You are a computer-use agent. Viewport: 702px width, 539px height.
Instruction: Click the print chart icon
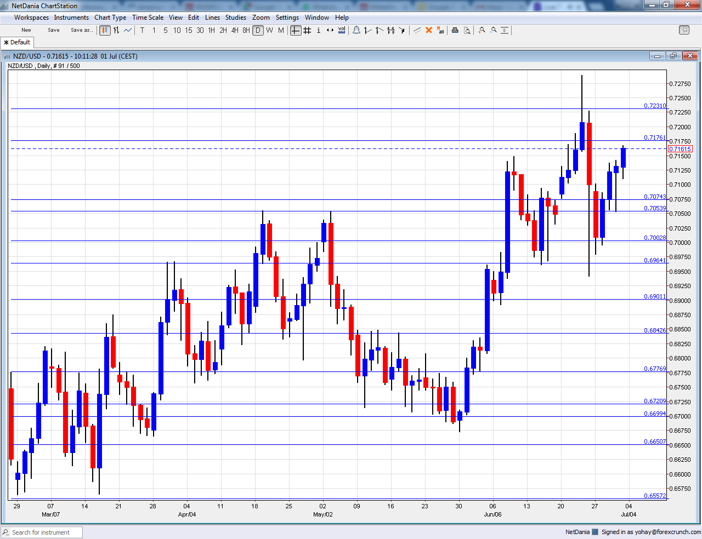point(455,30)
